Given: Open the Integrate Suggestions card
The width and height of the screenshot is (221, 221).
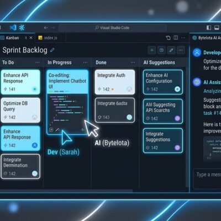Looking at the screenshot, I should (x=163, y=141).
